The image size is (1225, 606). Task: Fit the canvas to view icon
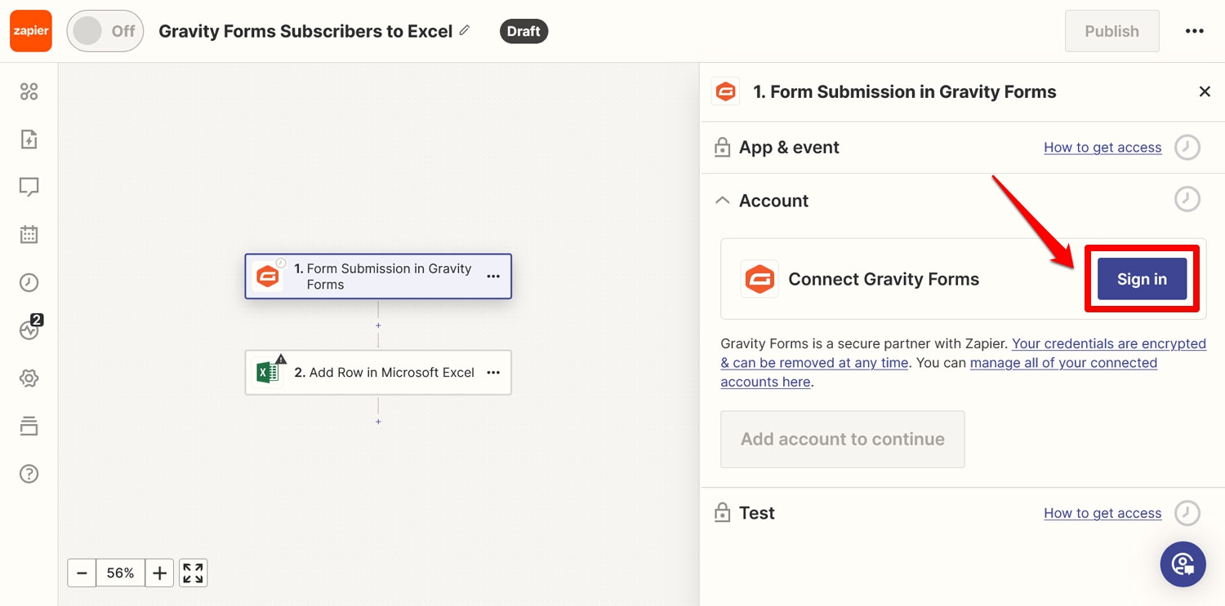(x=193, y=573)
